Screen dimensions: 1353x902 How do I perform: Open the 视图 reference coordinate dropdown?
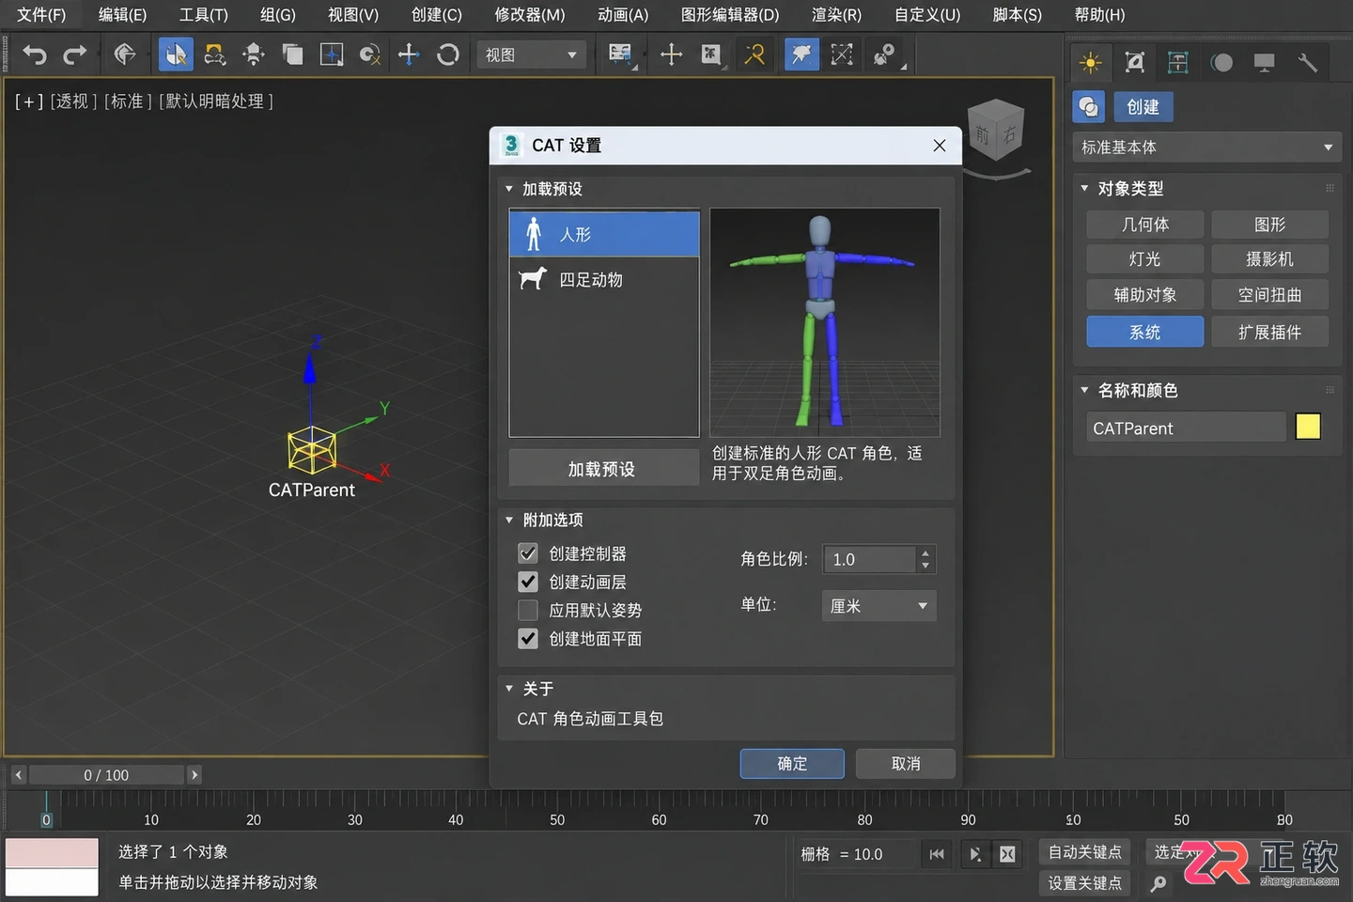click(x=531, y=55)
